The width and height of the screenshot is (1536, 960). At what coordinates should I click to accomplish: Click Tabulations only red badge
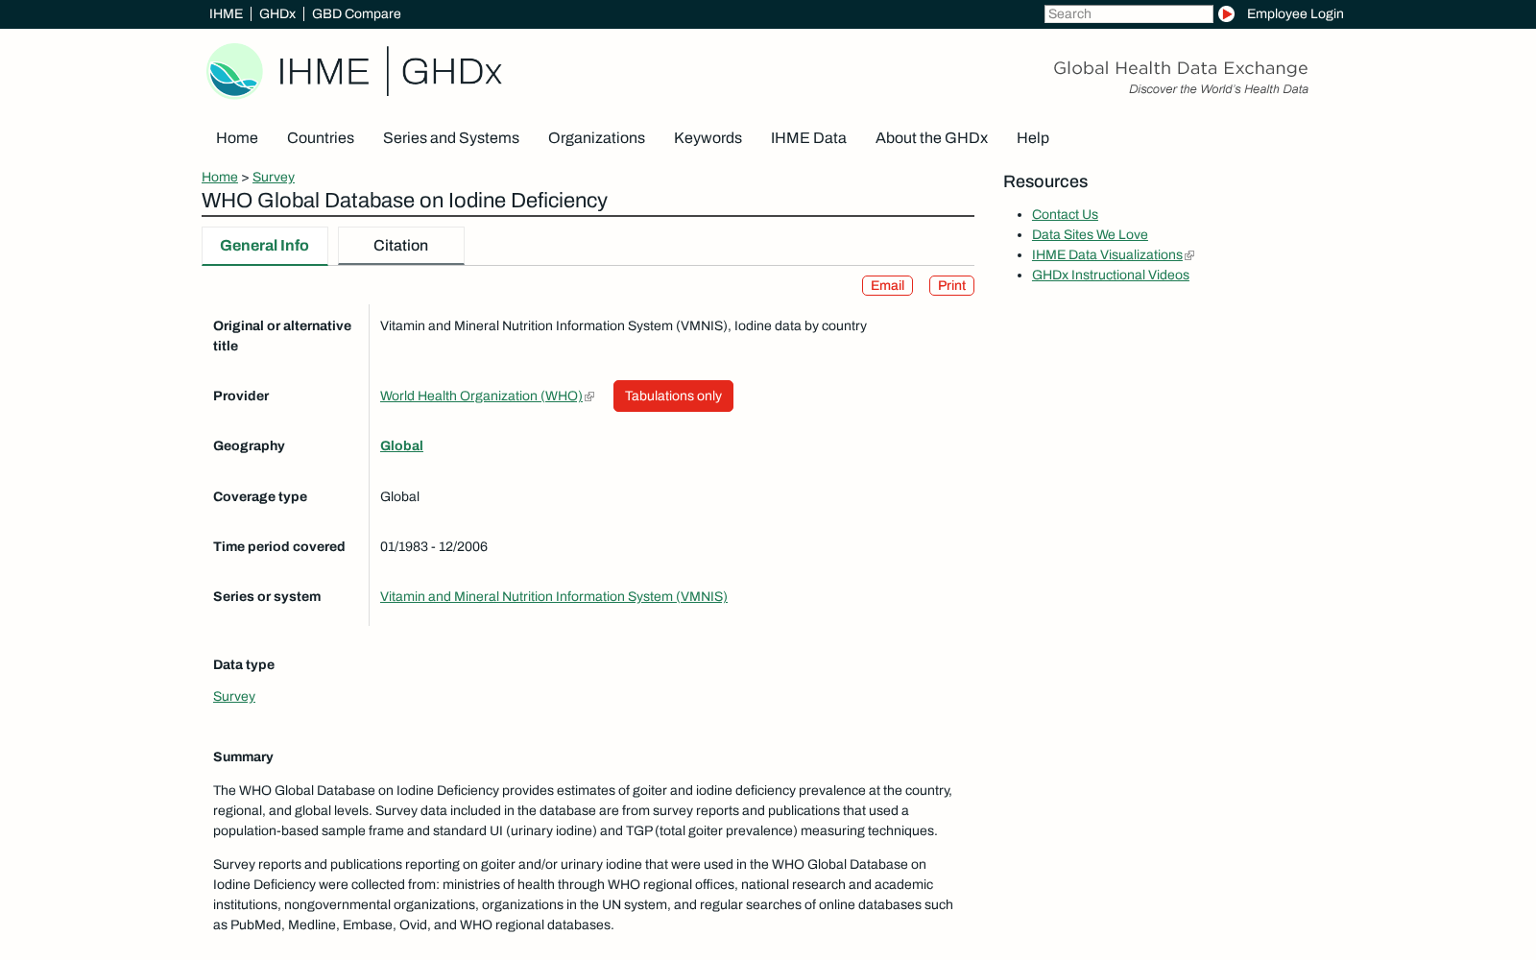673,396
